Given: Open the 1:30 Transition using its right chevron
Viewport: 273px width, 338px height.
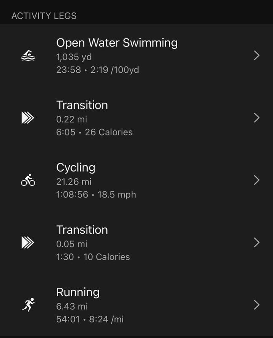Looking at the screenshot, I should [256, 243].
